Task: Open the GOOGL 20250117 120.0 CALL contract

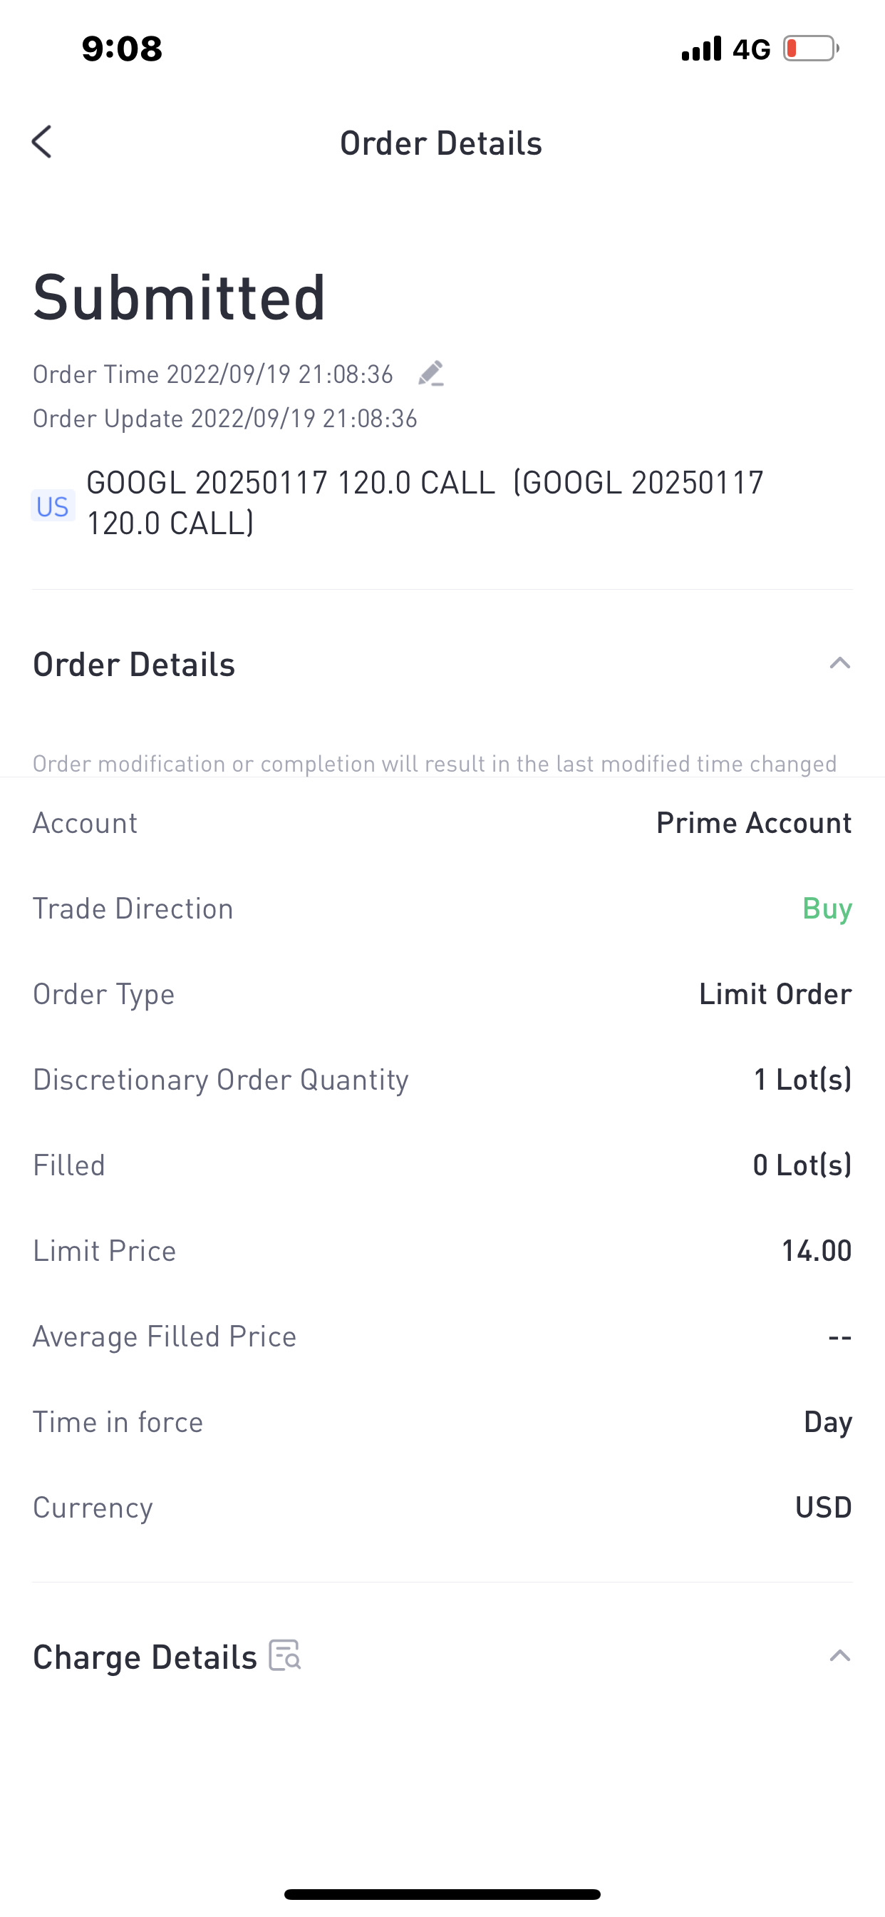Action: [425, 503]
